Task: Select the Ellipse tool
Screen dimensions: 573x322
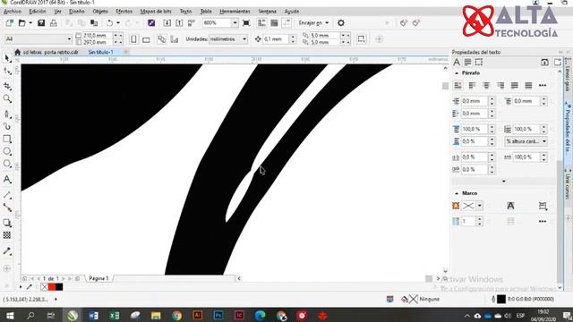Action: click(x=7, y=151)
